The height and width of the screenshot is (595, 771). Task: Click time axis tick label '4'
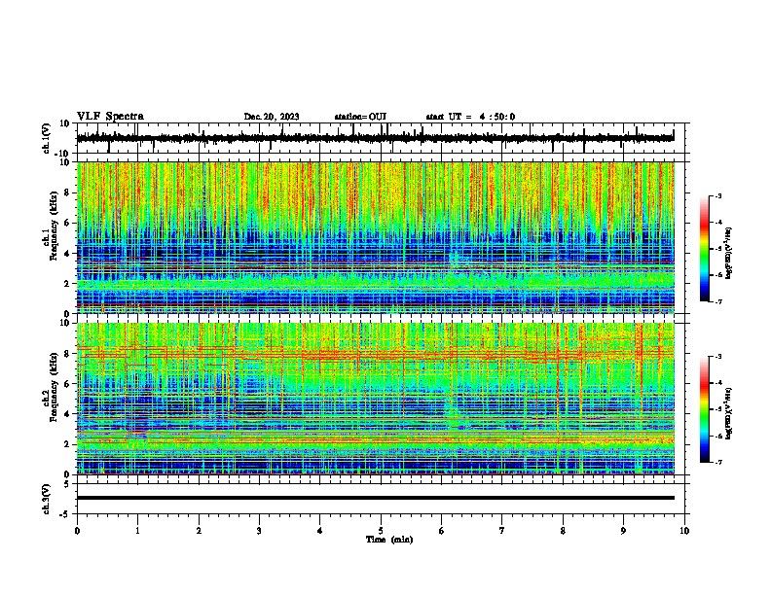click(x=320, y=531)
